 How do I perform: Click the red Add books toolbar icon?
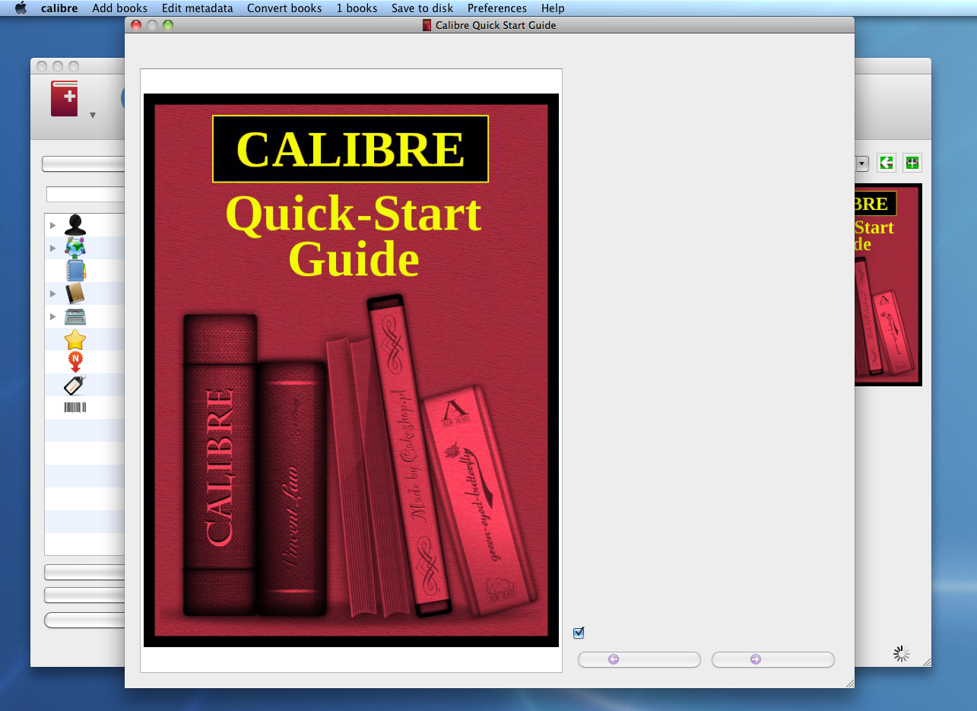(x=65, y=99)
